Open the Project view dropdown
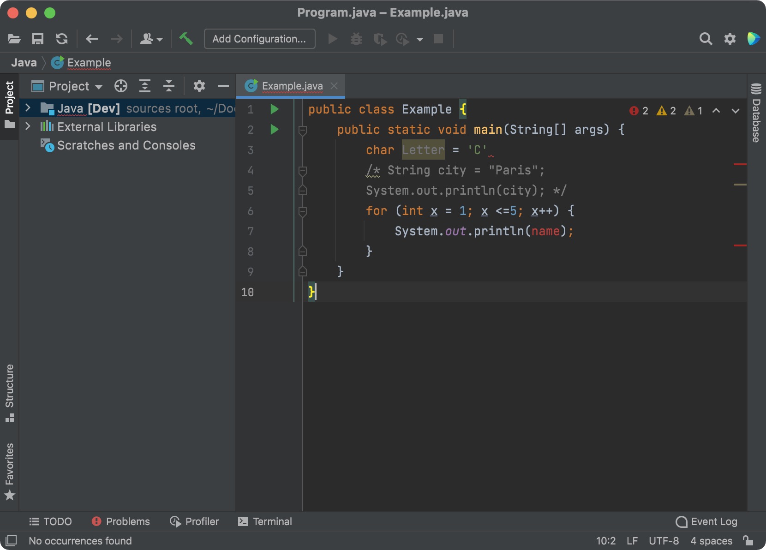Screen dimensions: 766x550 pyautogui.click(x=68, y=86)
